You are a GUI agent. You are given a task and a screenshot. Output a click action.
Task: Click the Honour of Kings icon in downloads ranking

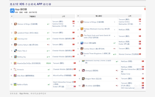[15, 24]
